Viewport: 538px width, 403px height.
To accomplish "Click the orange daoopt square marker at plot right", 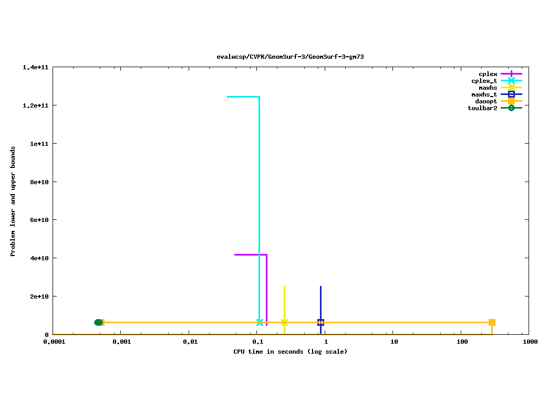I will (492, 322).
